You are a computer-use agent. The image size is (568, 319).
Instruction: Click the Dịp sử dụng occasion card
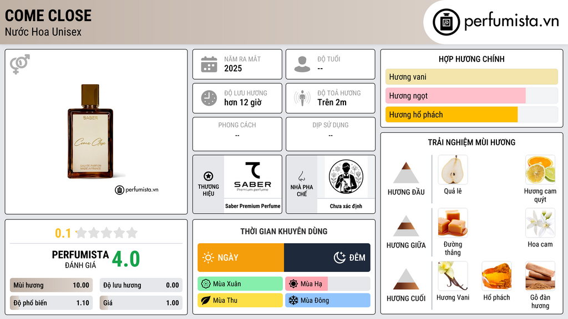tap(331, 134)
